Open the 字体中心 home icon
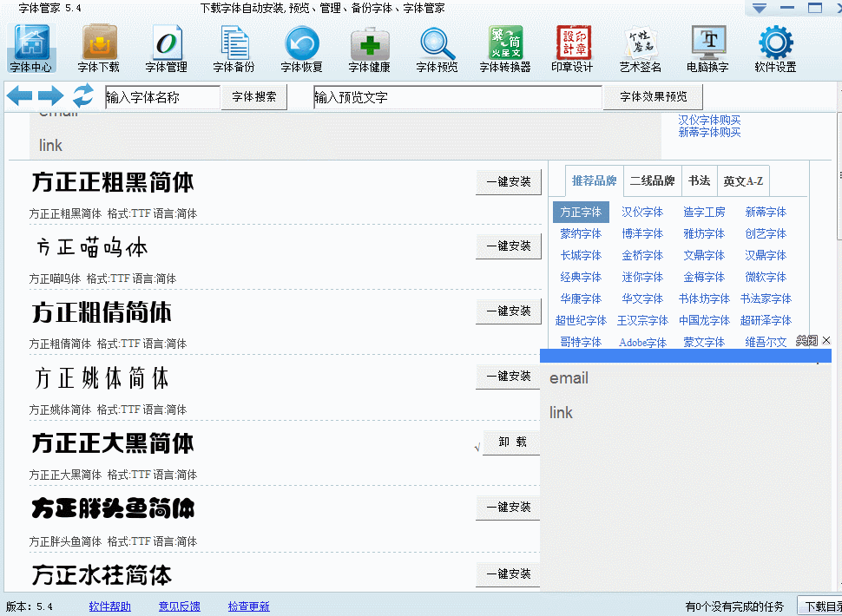 pos(31,48)
